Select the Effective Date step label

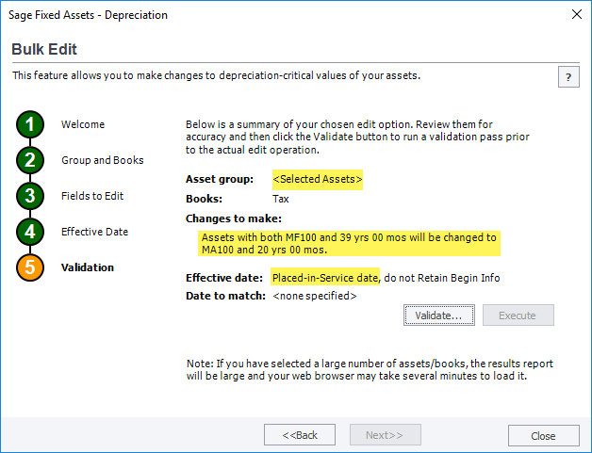pyautogui.click(x=94, y=232)
